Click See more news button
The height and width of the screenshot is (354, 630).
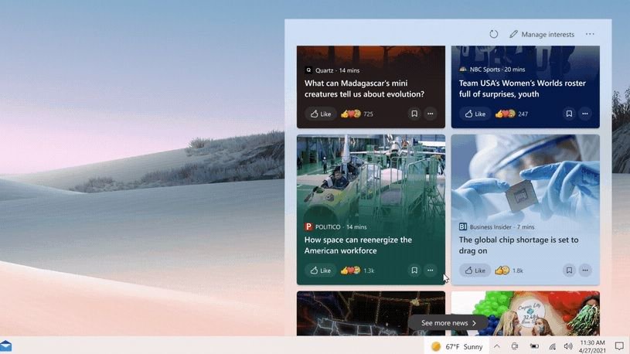[448, 323]
